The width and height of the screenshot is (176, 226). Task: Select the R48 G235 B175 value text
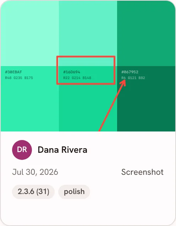(19, 78)
